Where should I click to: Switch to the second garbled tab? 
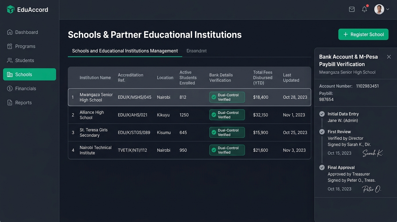pyautogui.click(x=196, y=51)
